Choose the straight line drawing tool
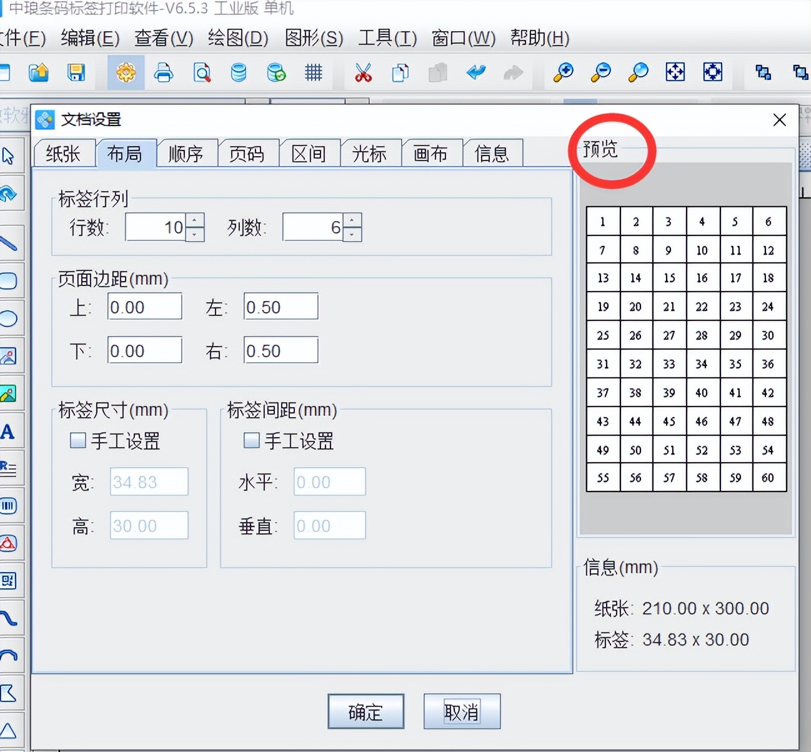Image resolution: width=811 pixels, height=752 pixels. 8,242
